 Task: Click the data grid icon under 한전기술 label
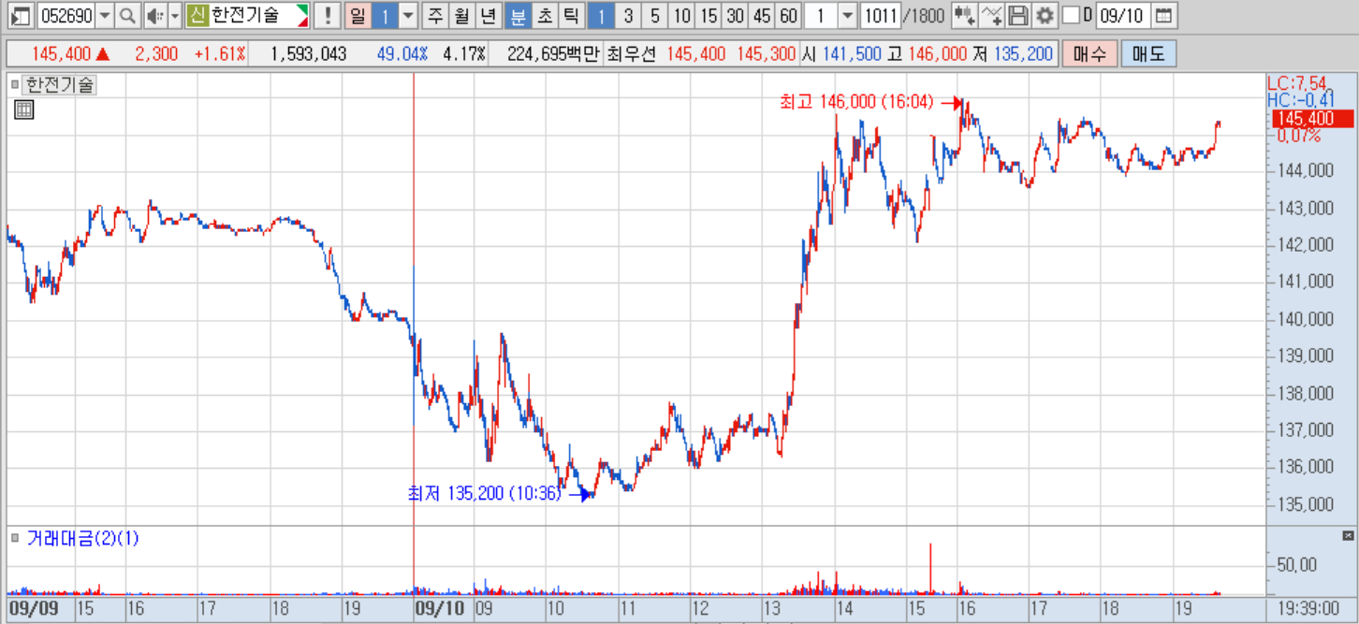(x=24, y=110)
